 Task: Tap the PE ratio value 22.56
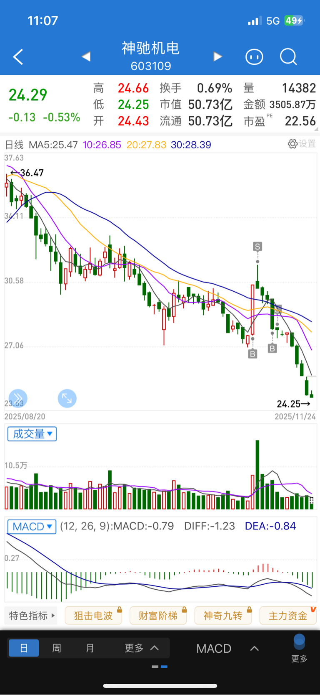[300, 121]
